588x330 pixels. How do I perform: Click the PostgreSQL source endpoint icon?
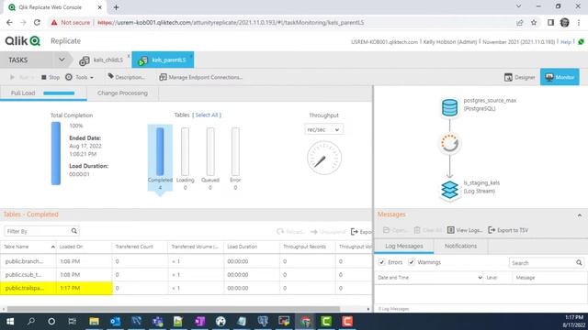(x=449, y=107)
